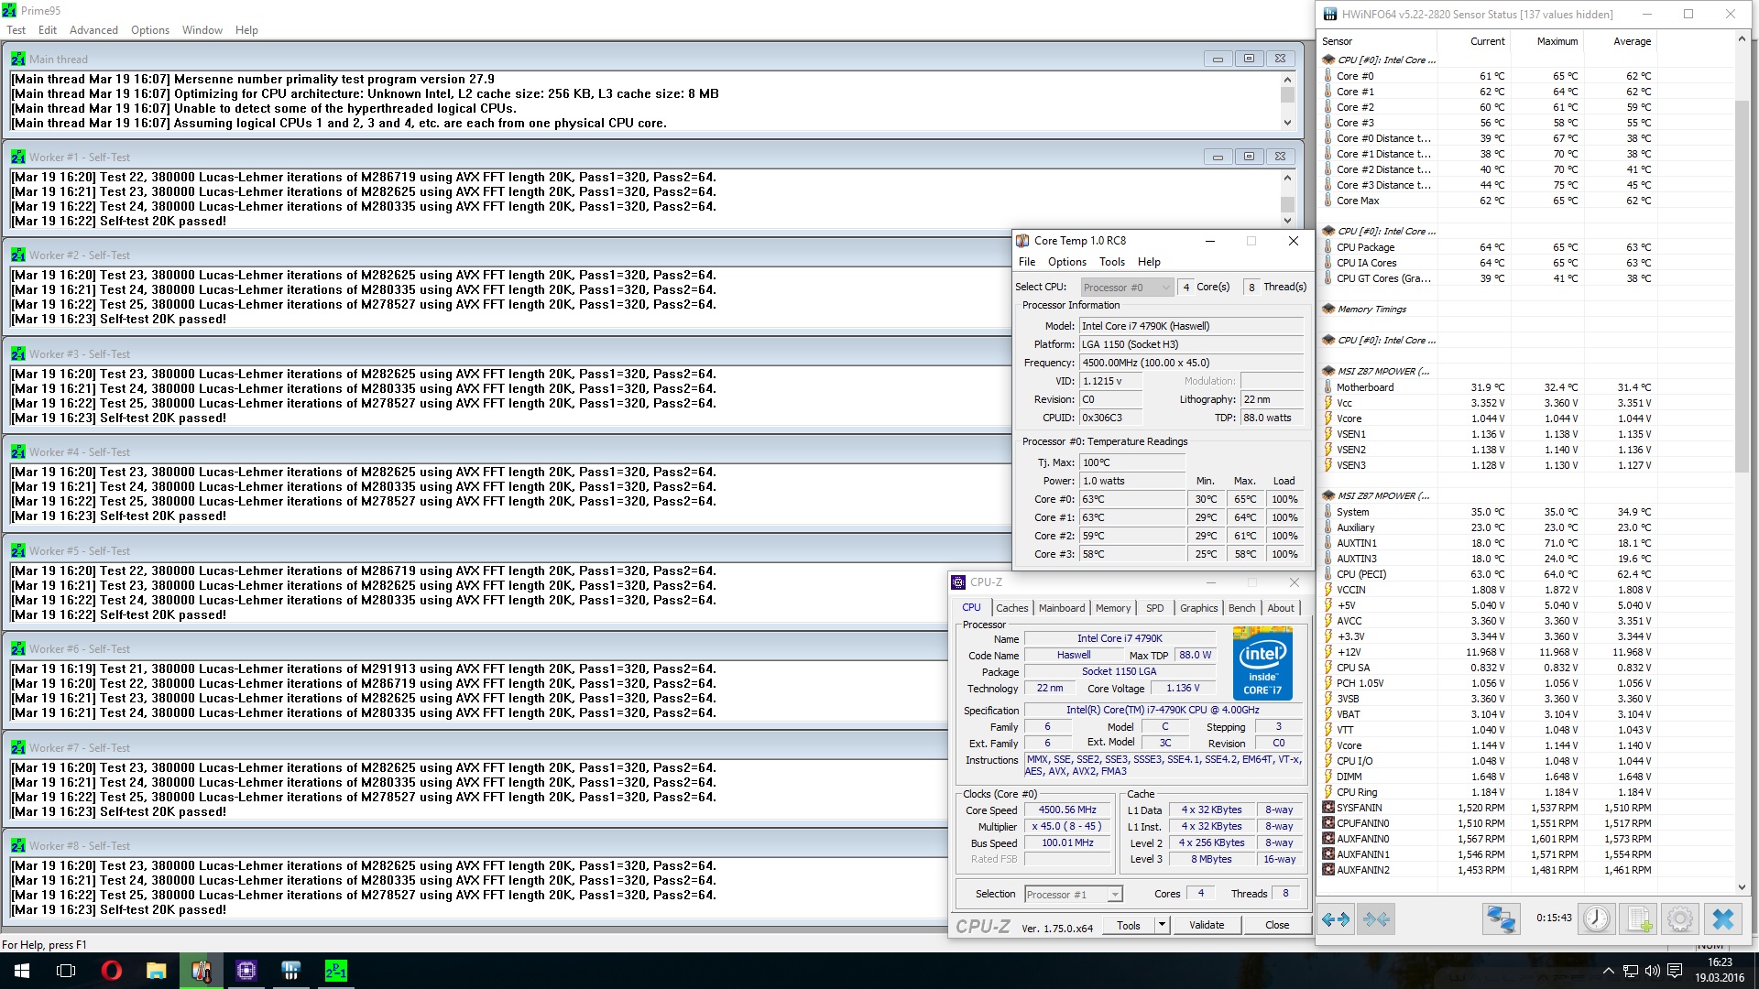1759x989 pixels.
Task: Open File Explorer from the taskbar
Action: tap(156, 971)
